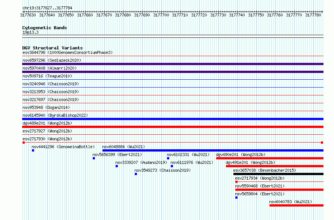Click the blue marker under nsv4441296

[33, 150]
